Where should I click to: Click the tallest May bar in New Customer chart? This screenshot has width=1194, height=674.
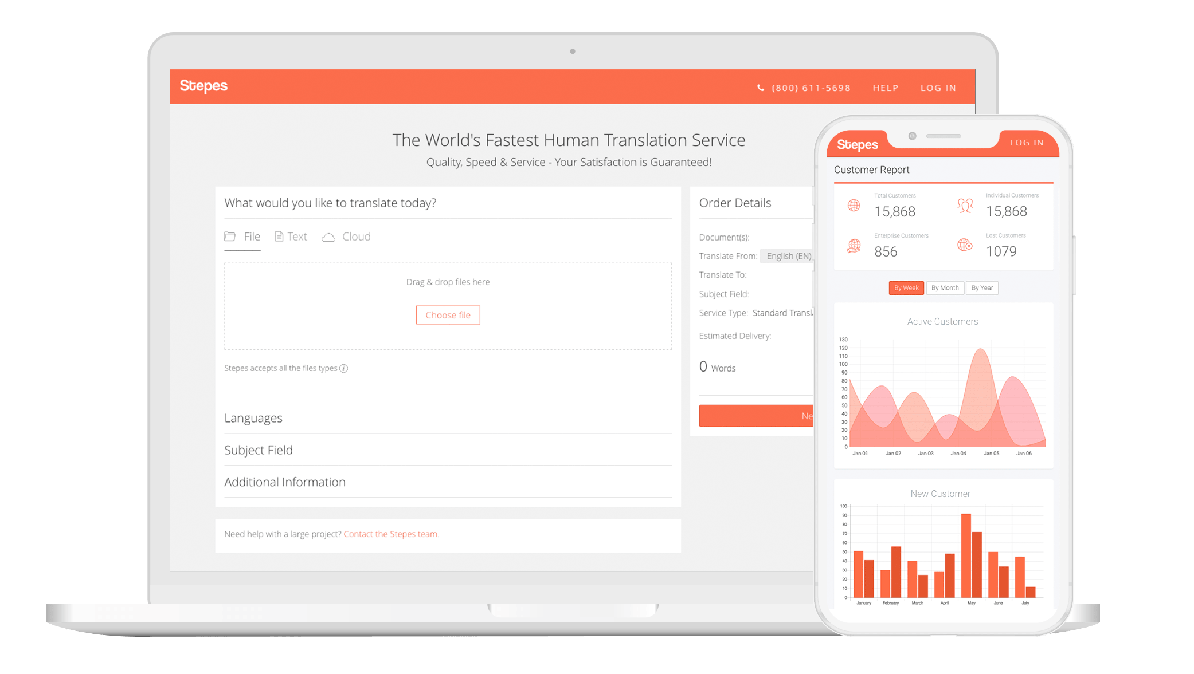tap(966, 555)
